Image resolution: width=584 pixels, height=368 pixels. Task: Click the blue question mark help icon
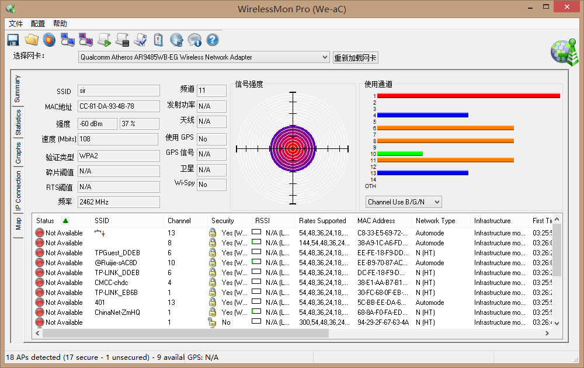tap(213, 40)
